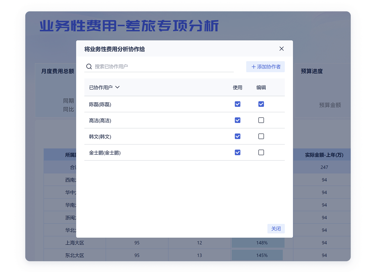Image resolution: width=376 pixels, height=272 pixels.
Task: Select the 金士鹏(金士鹏) user name
Action: click(x=105, y=153)
